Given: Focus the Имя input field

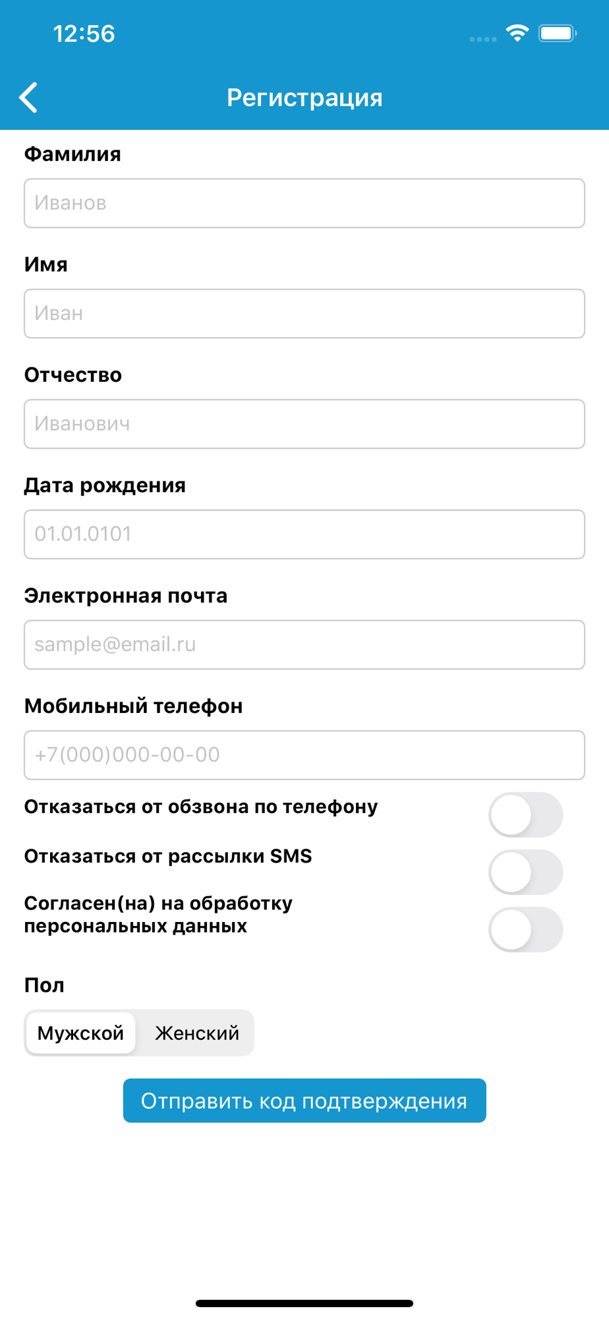Looking at the screenshot, I should (x=304, y=313).
